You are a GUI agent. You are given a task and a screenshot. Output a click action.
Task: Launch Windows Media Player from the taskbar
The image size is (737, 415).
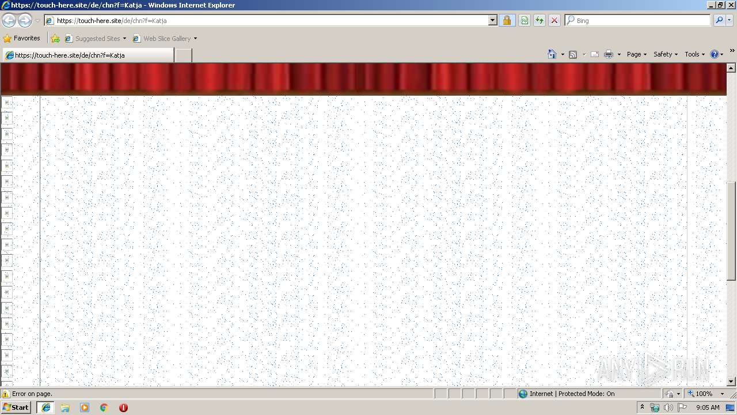85,408
